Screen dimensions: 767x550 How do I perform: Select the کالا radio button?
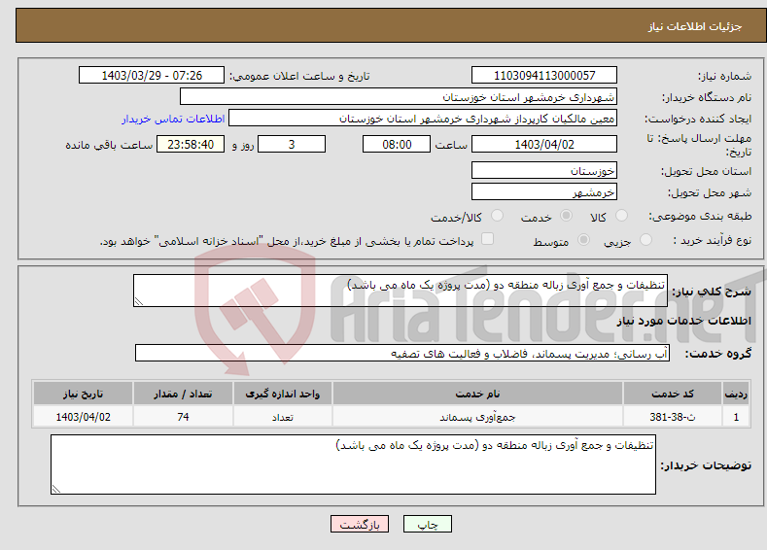[621, 216]
